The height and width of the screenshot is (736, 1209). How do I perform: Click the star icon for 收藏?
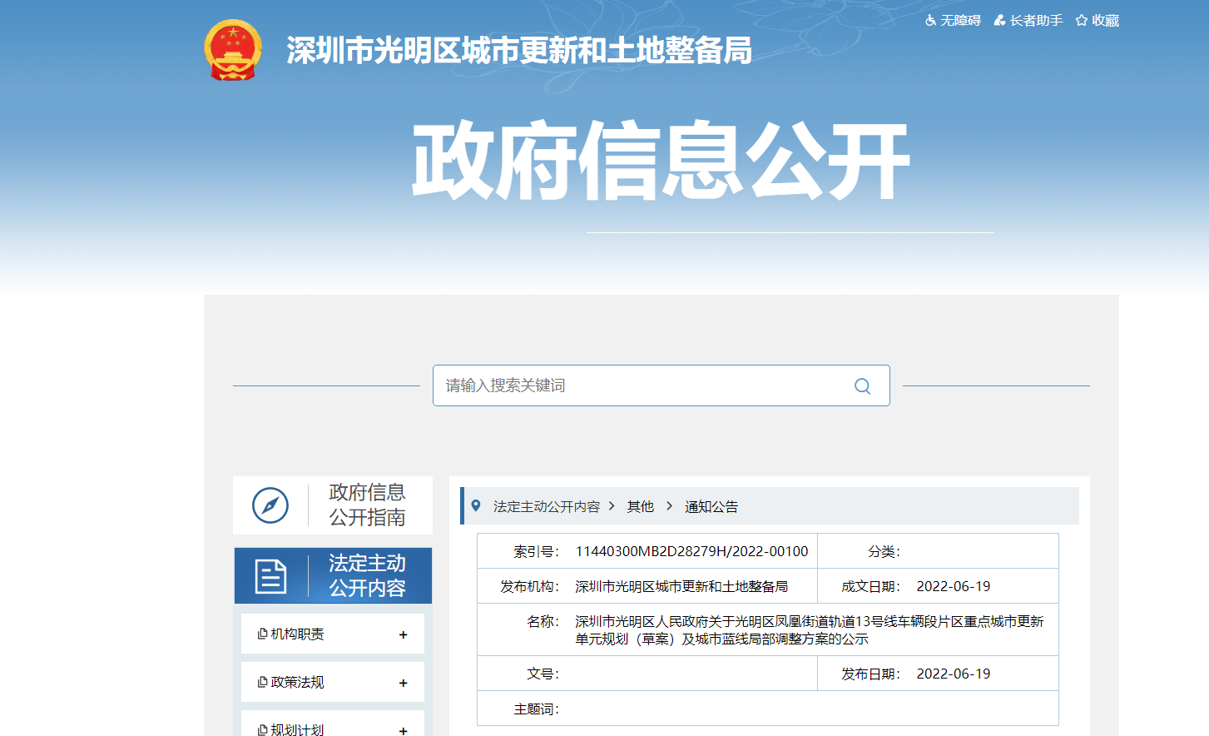point(1081,21)
